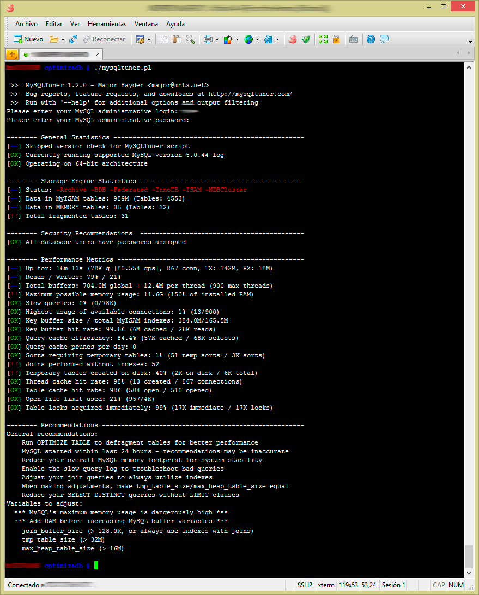Open the folder icon in toolbar

coord(54,39)
